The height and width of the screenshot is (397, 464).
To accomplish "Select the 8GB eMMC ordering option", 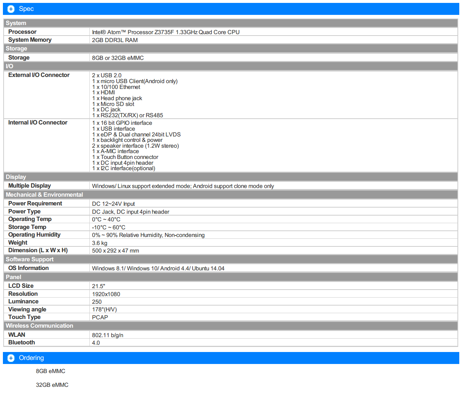I will click(51, 371).
